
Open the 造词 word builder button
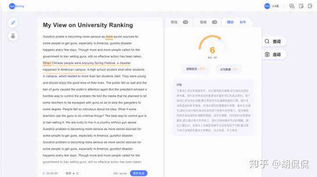click(273, 55)
